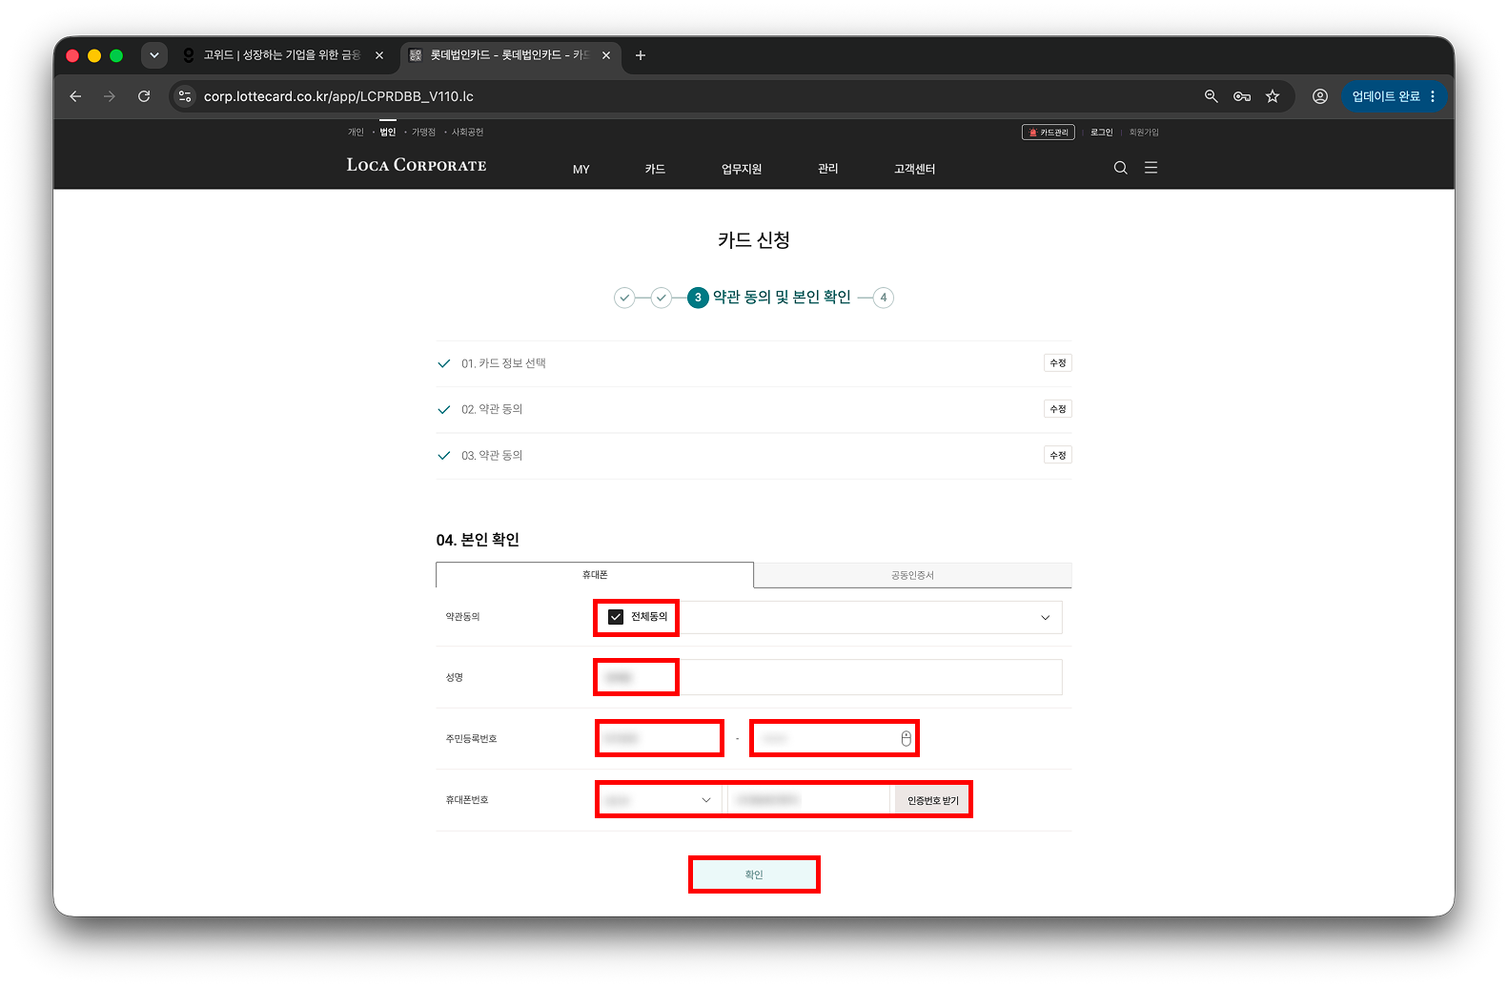Click the 카드관리 button in top bar
1508x987 pixels.
pyautogui.click(x=1049, y=133)
